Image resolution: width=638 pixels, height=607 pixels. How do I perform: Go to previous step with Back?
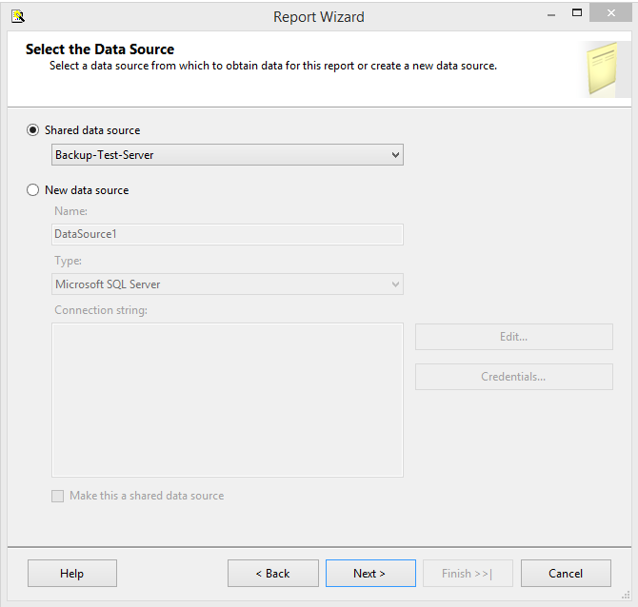(x=272, y=574)
